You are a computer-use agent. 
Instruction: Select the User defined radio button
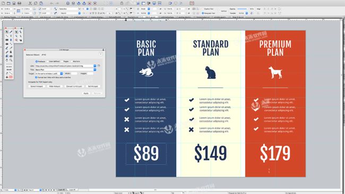(48, 61)
